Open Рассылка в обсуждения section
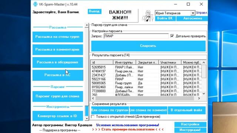The width and height of the screenshot is (237, 133). [58, 62]
